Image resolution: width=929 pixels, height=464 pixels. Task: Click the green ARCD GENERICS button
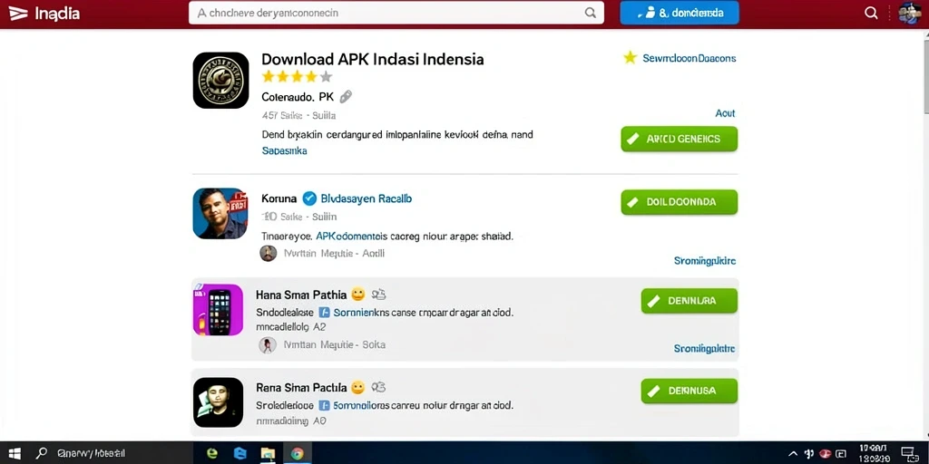[x=679, y=139]
